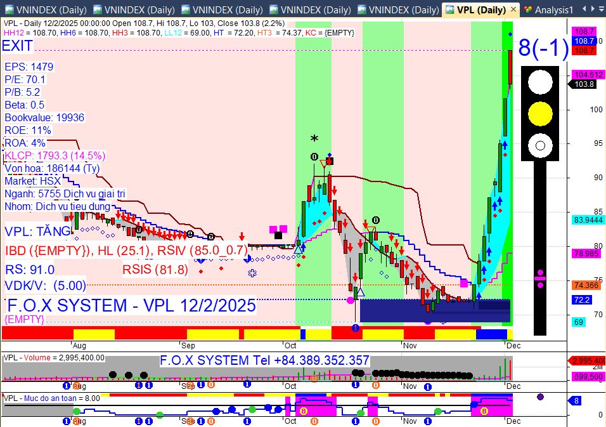Click the blue numbered circle below price chart

[x=356, y=328]
